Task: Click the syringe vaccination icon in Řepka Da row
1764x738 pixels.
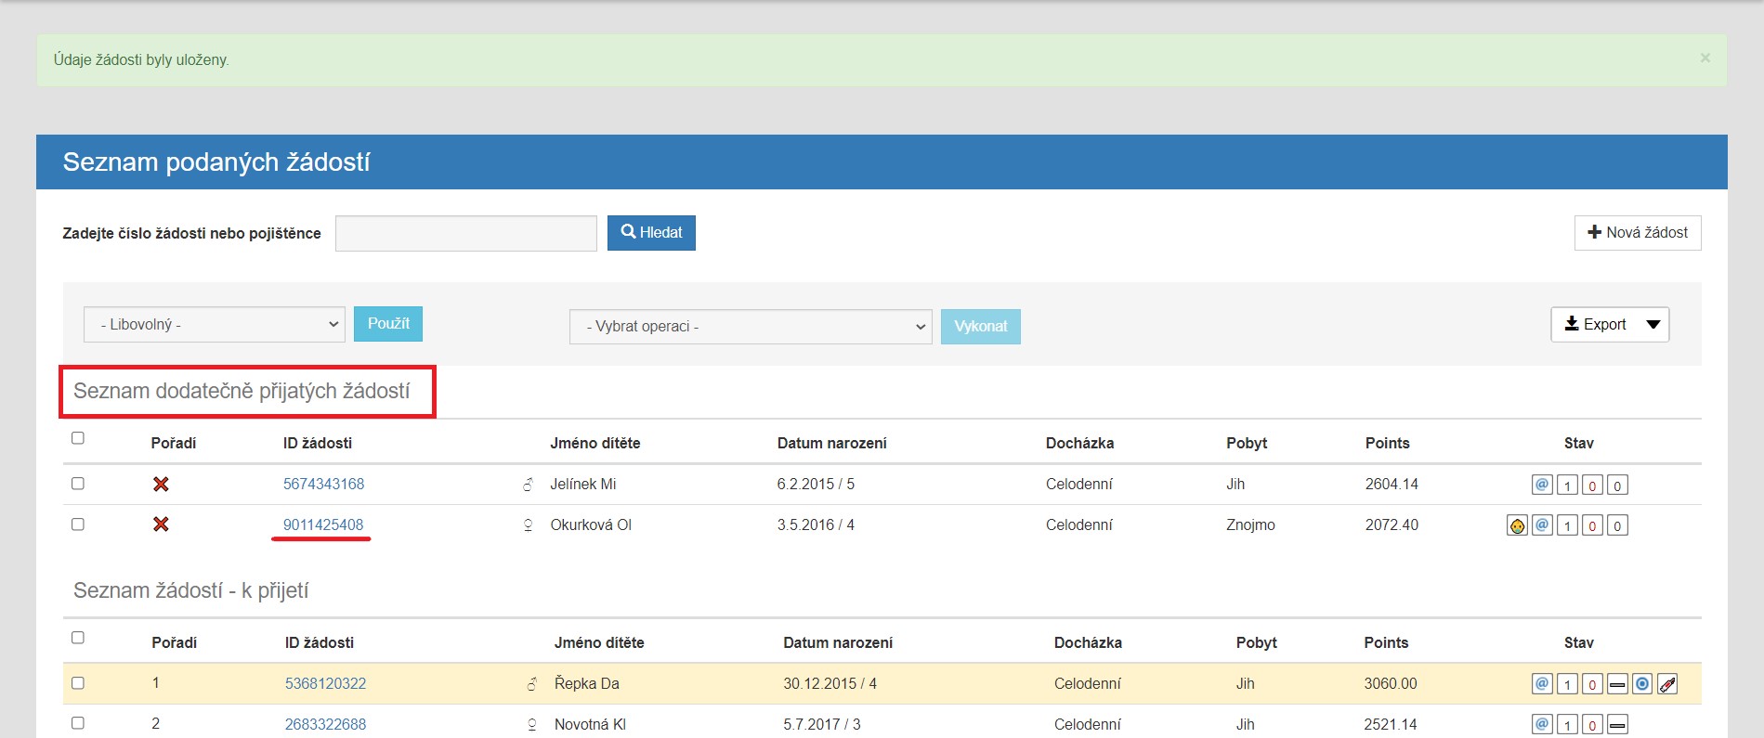Action: click(x=1667, y=684)
